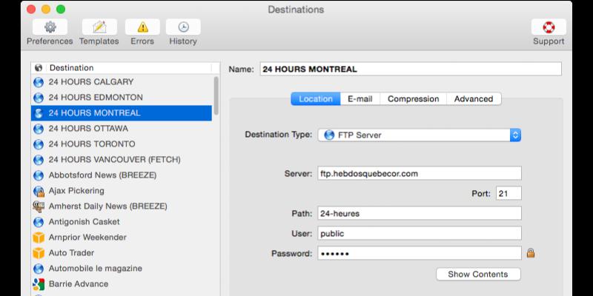This screenshot has width=593, height=296.
Task: Click icon beside 24 HOURS MONTREAL
Action: point(39,113)
